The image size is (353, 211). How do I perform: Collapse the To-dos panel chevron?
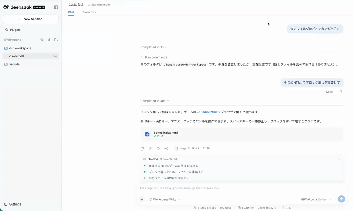point(339,159)
